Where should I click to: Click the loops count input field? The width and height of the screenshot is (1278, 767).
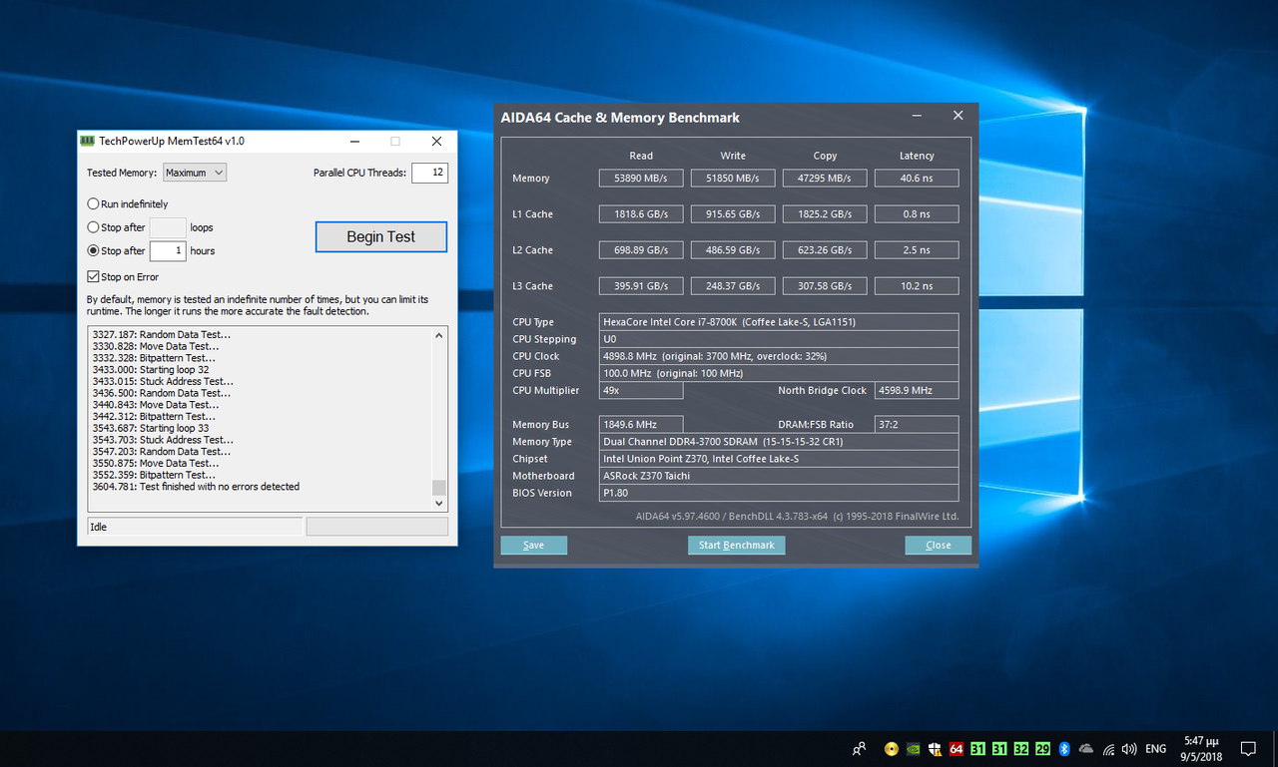tap(168, 227)
